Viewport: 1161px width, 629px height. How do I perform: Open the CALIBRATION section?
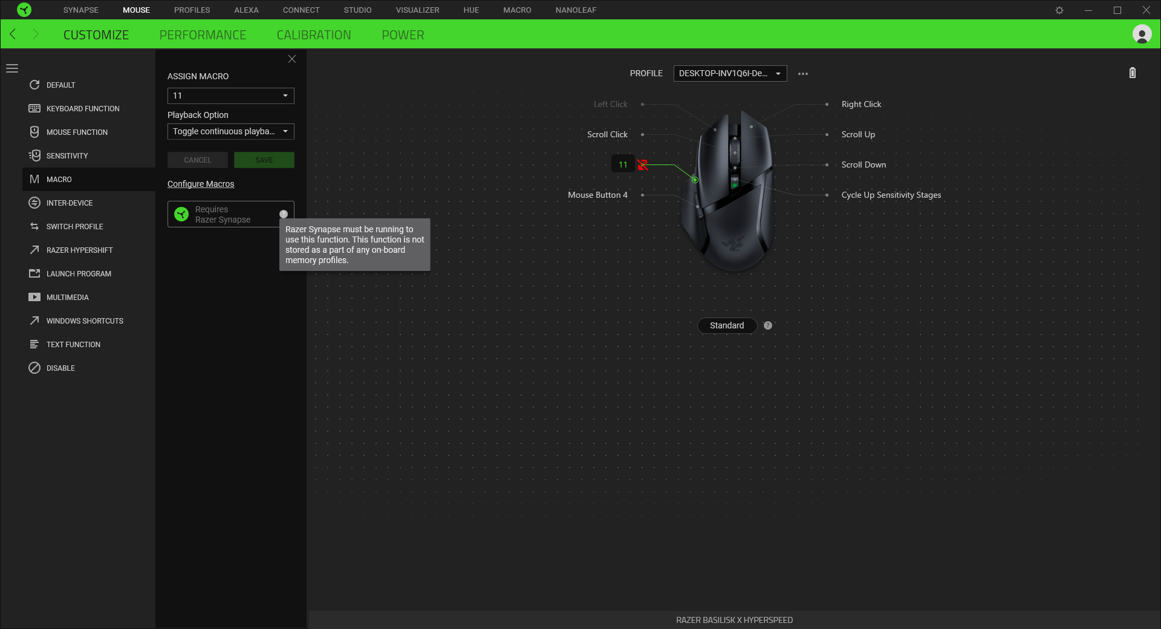(x=314, y=35)
